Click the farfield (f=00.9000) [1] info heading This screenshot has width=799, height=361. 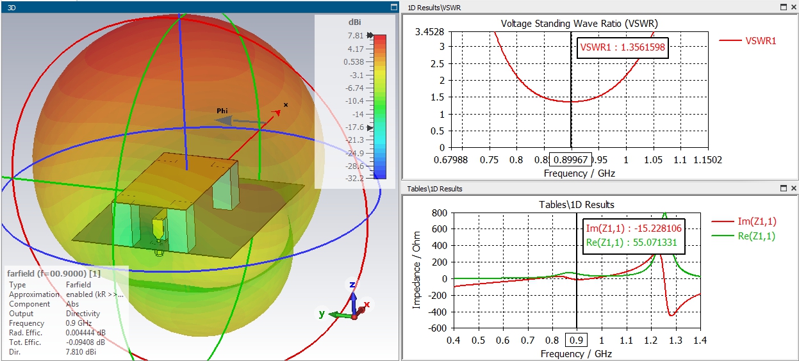coord(54,273)
